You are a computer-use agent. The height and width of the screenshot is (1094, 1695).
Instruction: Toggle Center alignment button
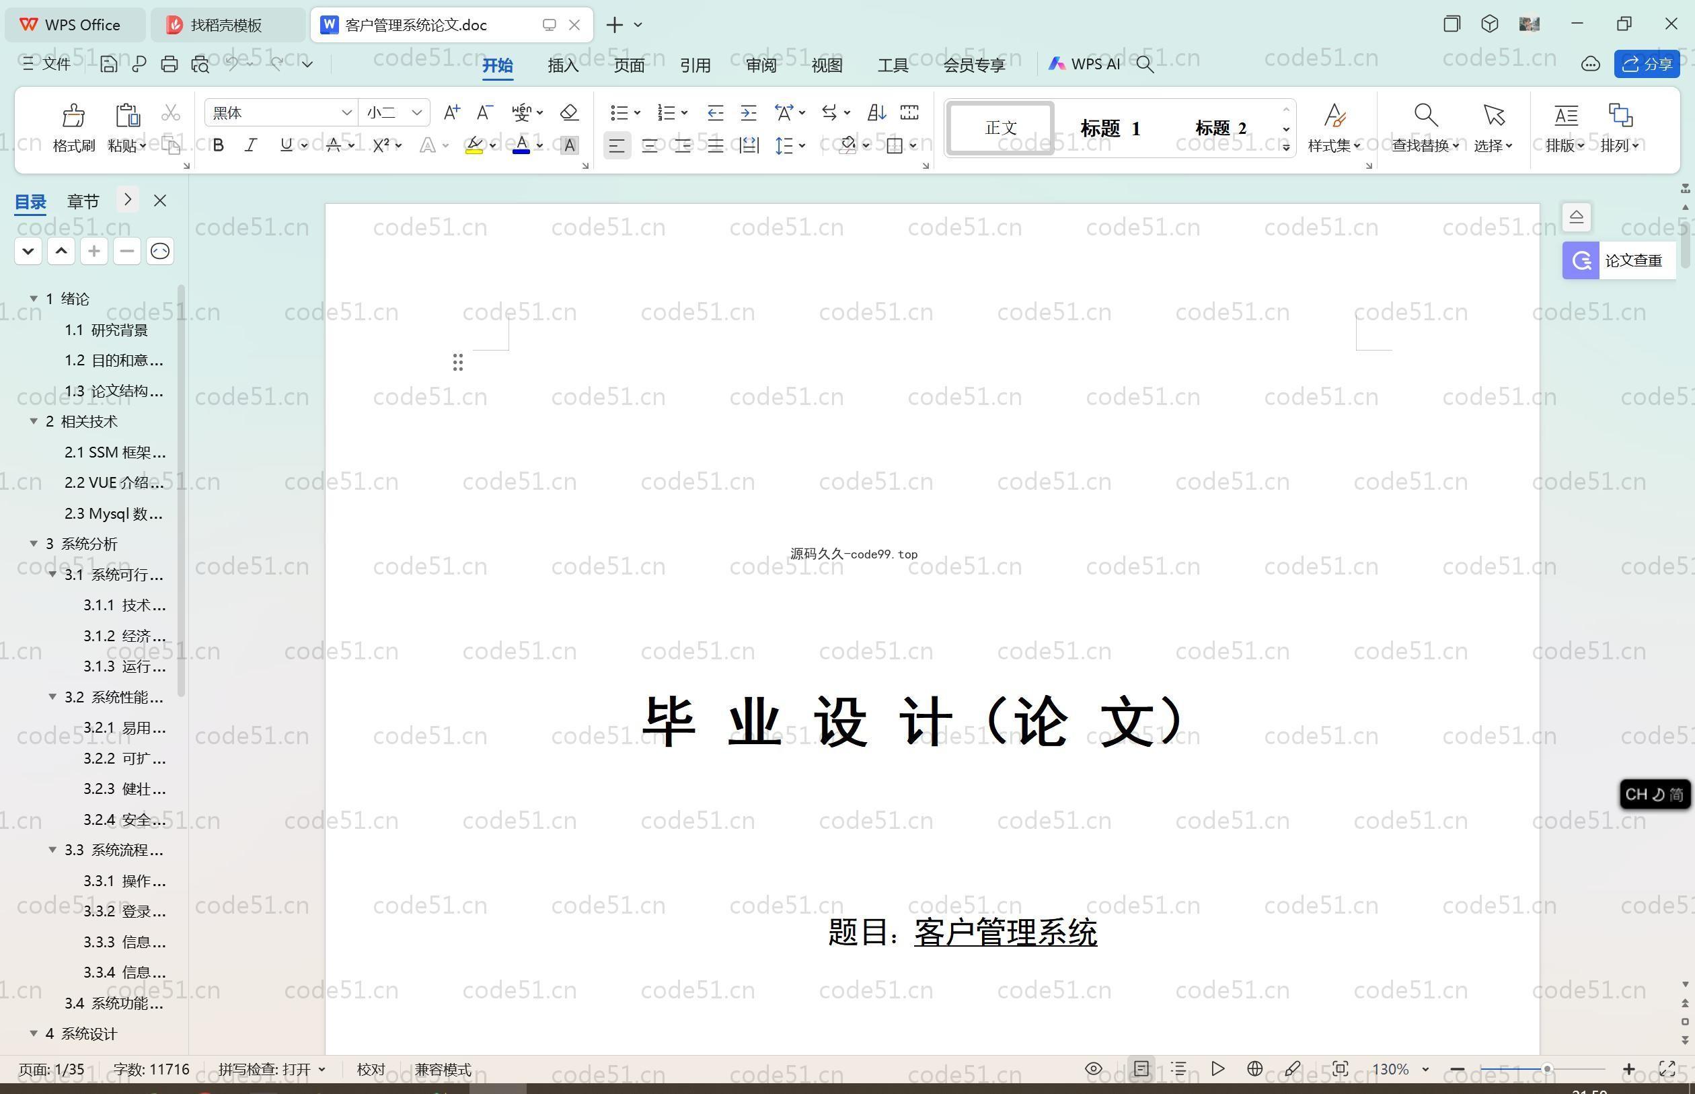tap(649, 145)
